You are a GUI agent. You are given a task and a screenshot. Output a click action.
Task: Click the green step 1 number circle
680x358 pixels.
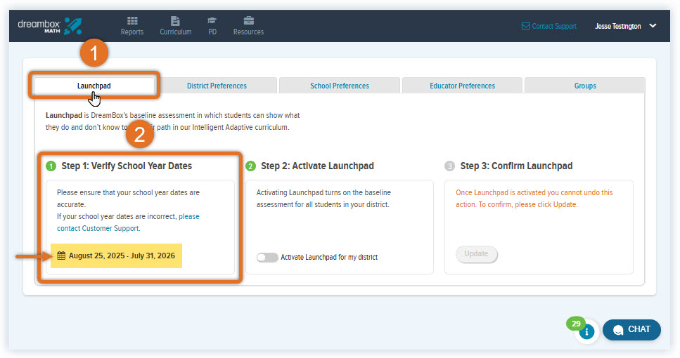51,166
